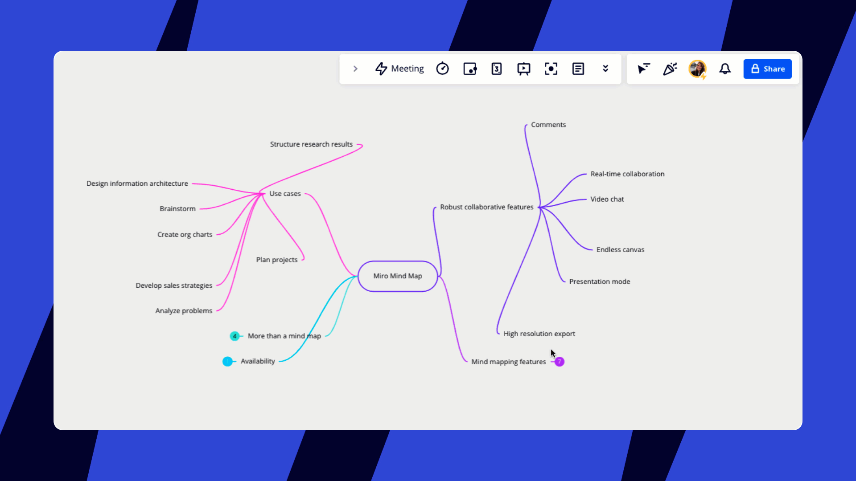Click the user avatar picture
856x481 pixels.
click(x=697, y=69)
